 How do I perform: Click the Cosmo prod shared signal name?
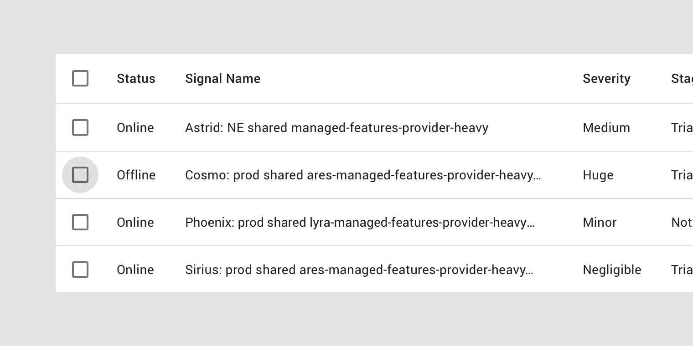(x=363, y=175)
